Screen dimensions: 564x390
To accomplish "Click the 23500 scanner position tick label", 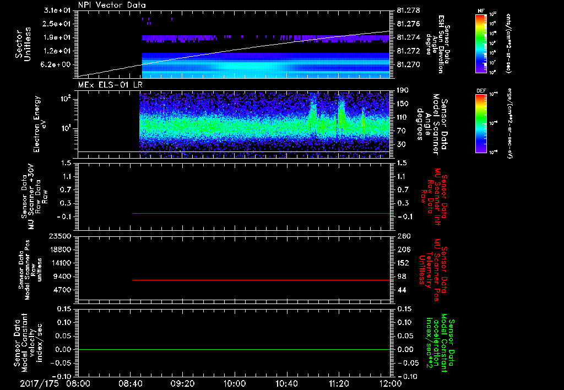I will 59,236.
